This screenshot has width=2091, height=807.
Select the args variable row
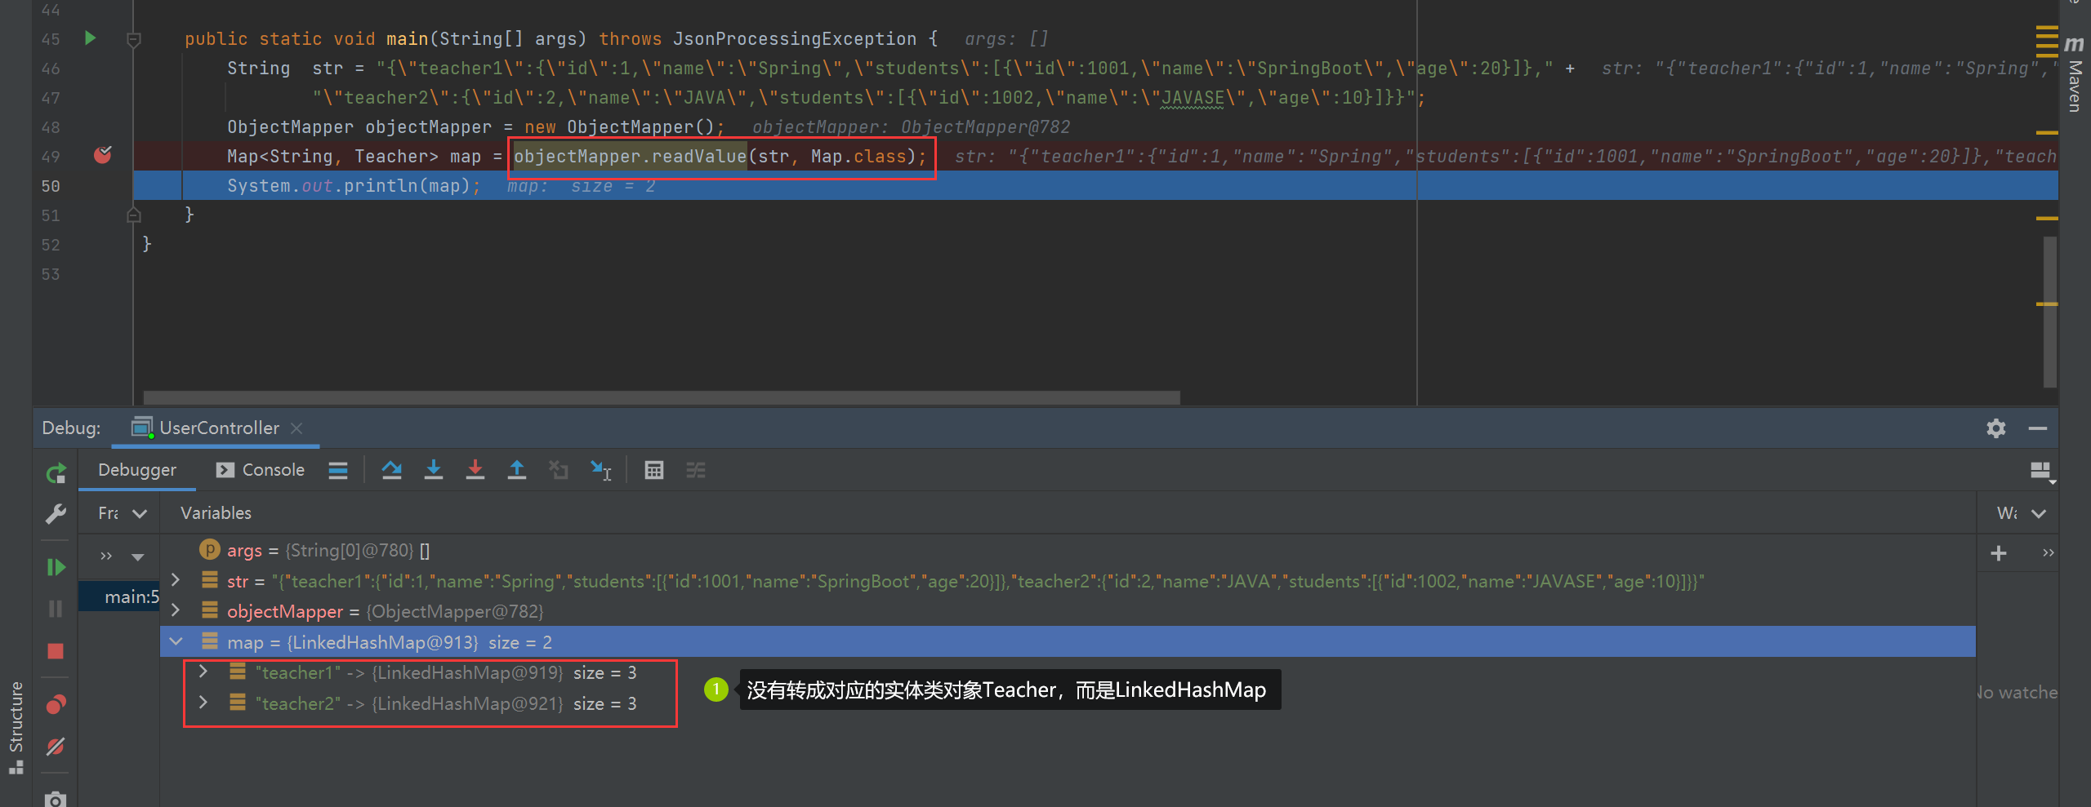pyautogui.click(x=1068, y=550)
